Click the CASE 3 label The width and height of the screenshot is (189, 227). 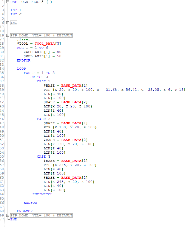(x=43, y=157)
